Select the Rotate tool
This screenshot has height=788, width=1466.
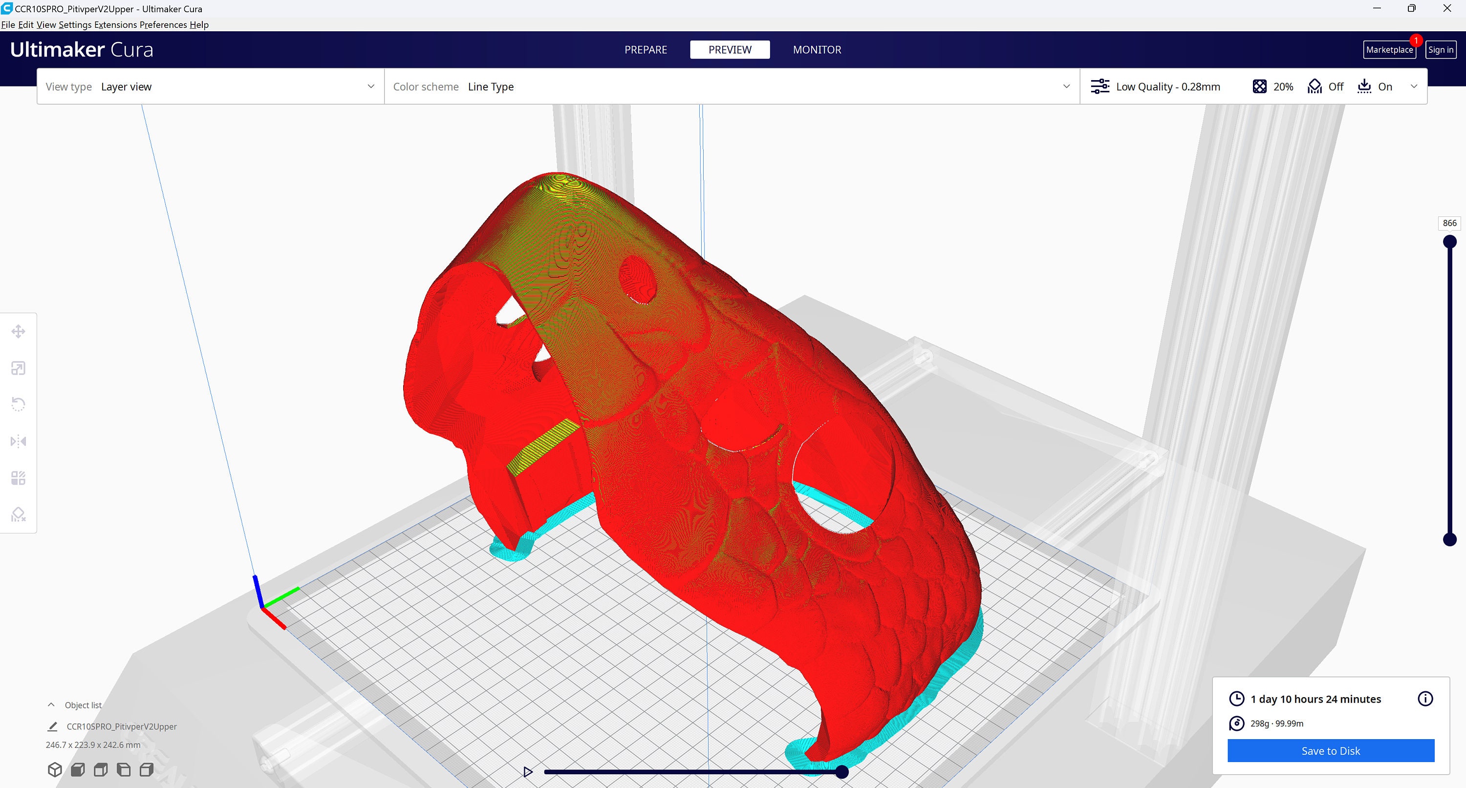click(18, 404)
